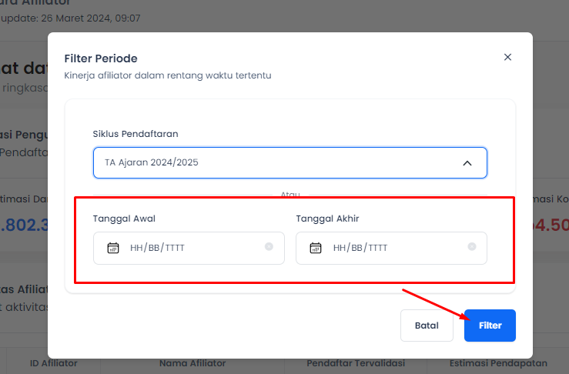
Task: Focus the Tanggal Akhir date input
Action: (391, 248)
